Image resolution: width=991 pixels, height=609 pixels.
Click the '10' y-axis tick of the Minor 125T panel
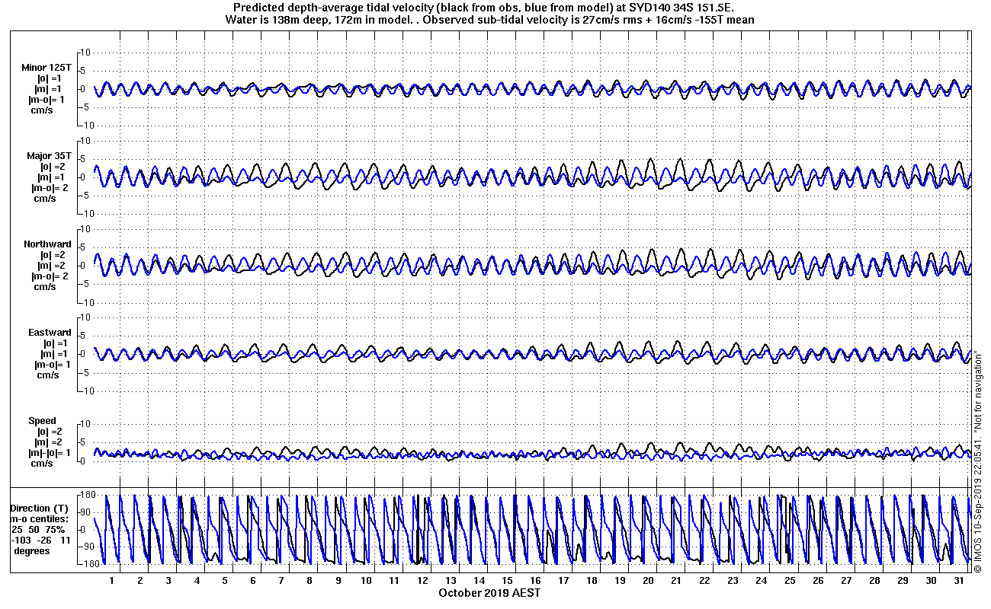85,52
